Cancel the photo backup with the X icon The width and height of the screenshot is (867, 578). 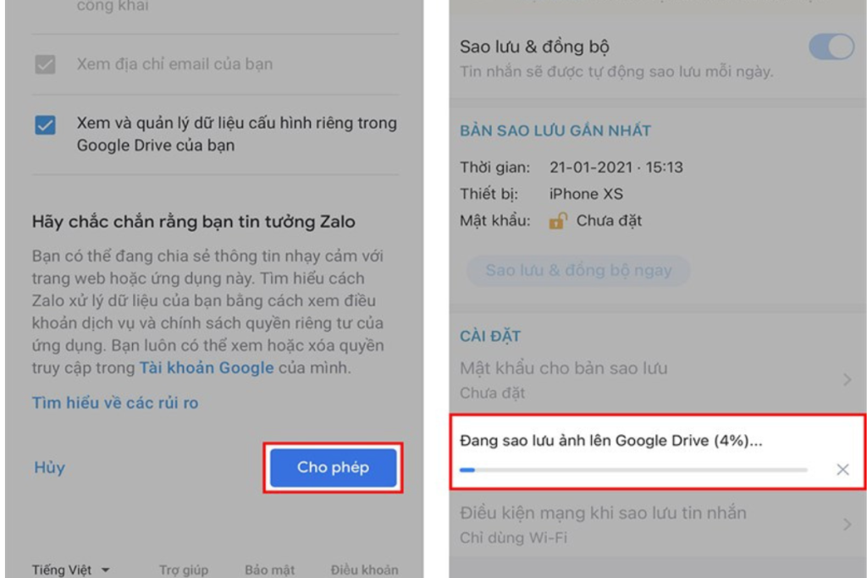[842, 469]
